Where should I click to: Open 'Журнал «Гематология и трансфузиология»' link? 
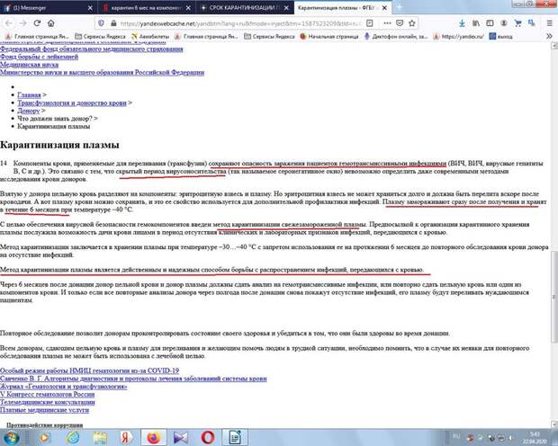(63, 387)
